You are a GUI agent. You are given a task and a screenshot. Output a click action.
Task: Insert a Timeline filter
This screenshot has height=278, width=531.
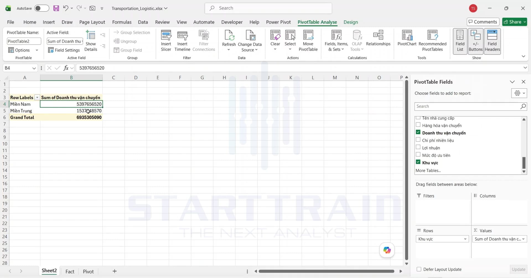(182, 41)
